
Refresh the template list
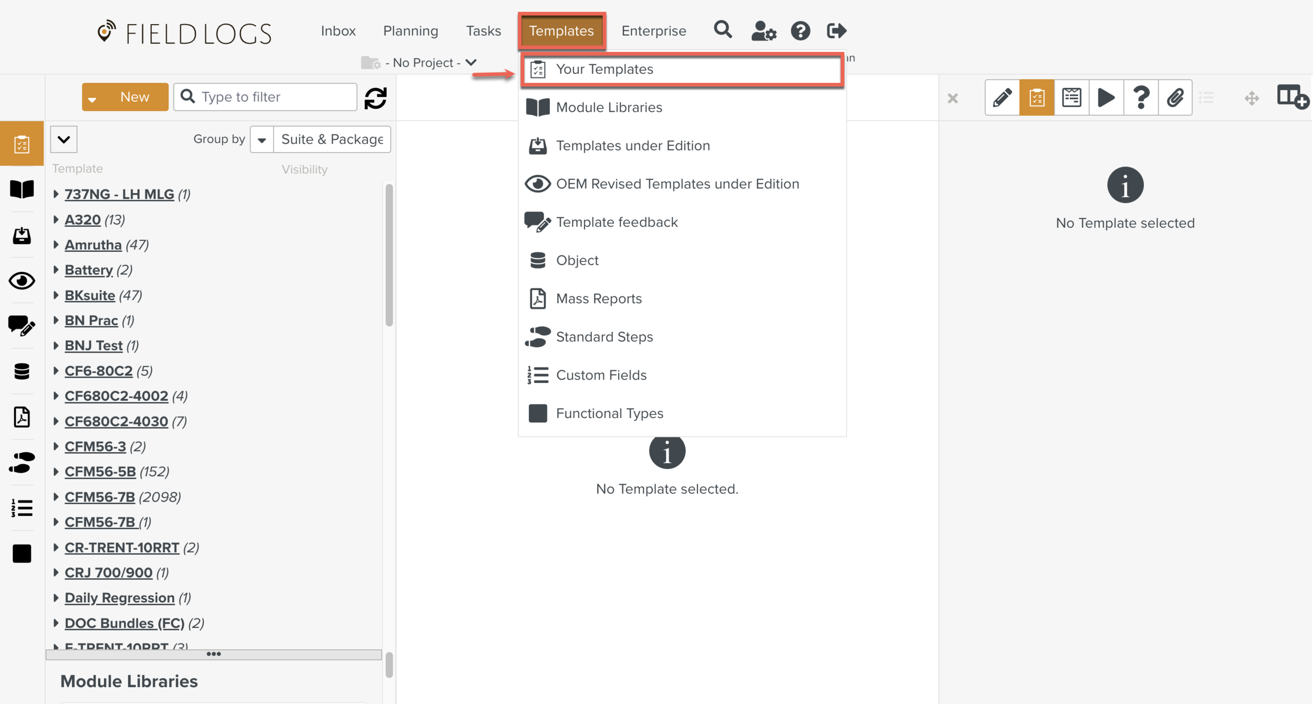point(376,98)
